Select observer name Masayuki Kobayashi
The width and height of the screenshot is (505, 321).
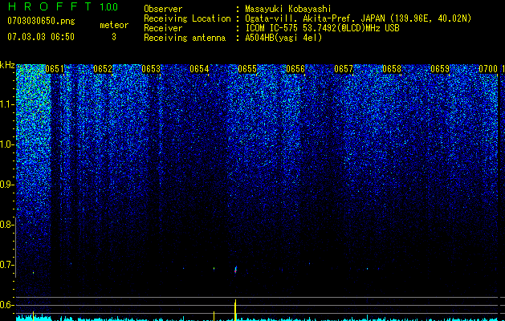288,9
